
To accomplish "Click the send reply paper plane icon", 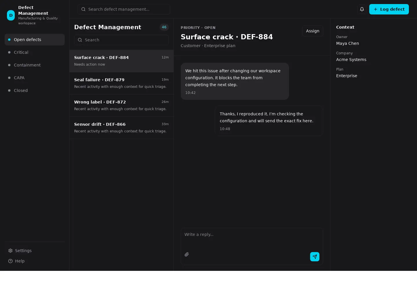I will tap(315, 257).
